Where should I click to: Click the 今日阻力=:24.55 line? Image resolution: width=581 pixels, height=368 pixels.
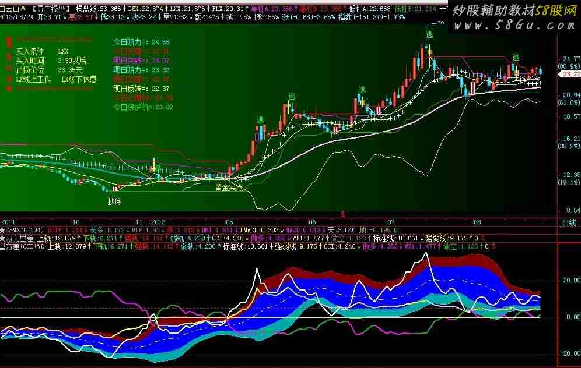pyautogui.click(x=142, y=42)
